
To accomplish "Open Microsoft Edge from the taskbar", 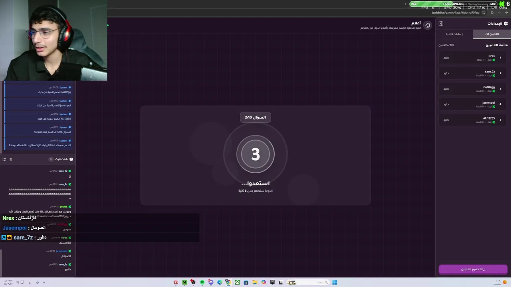I will pos(220,282).
